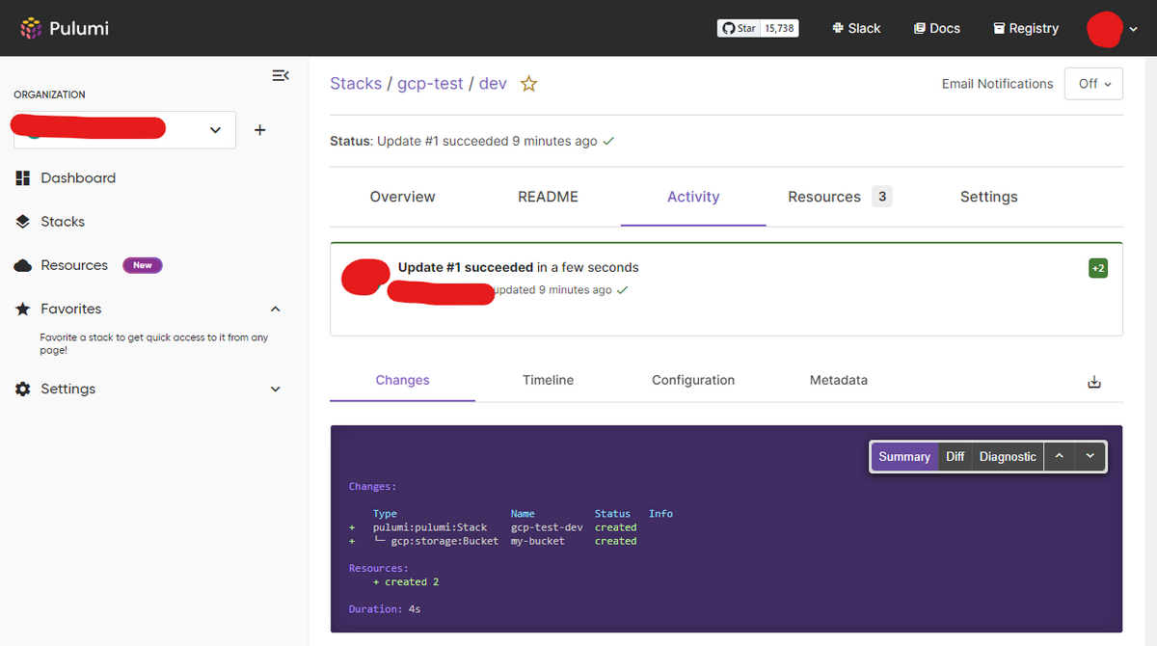Download the update log

click(x=1094, y=382)
